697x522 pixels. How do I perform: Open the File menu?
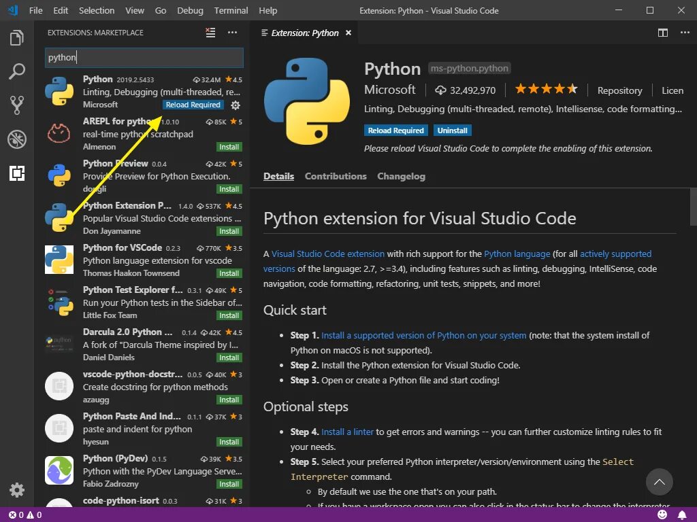35,10
